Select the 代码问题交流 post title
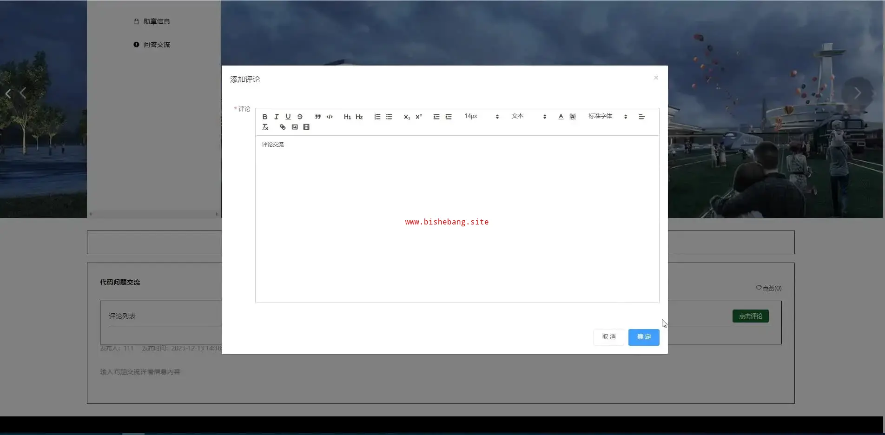The image size is (885, 435). (x=120, y=282)
